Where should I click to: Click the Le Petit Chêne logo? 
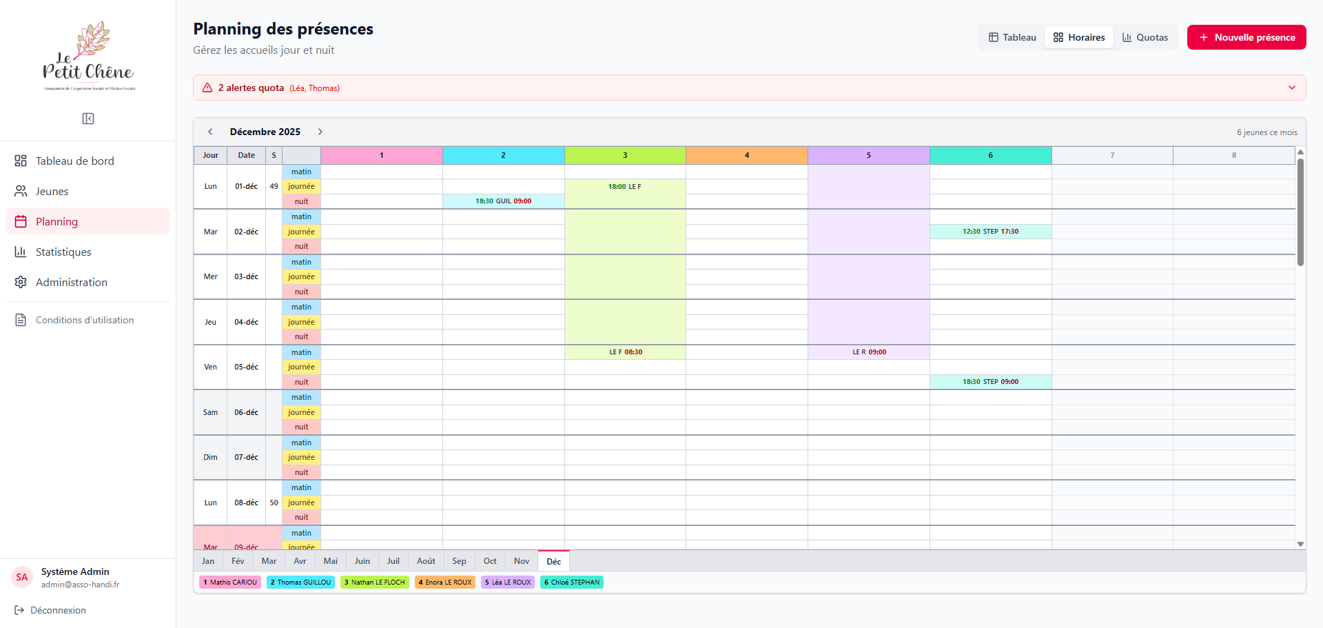(x=88, y=57)
